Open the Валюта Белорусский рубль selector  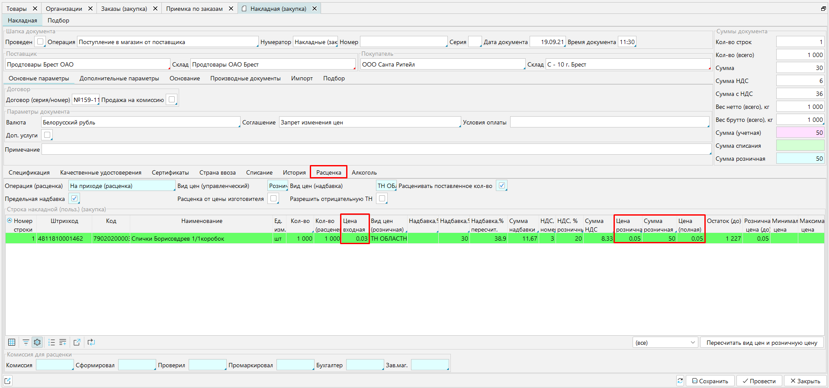click(140, 122)
